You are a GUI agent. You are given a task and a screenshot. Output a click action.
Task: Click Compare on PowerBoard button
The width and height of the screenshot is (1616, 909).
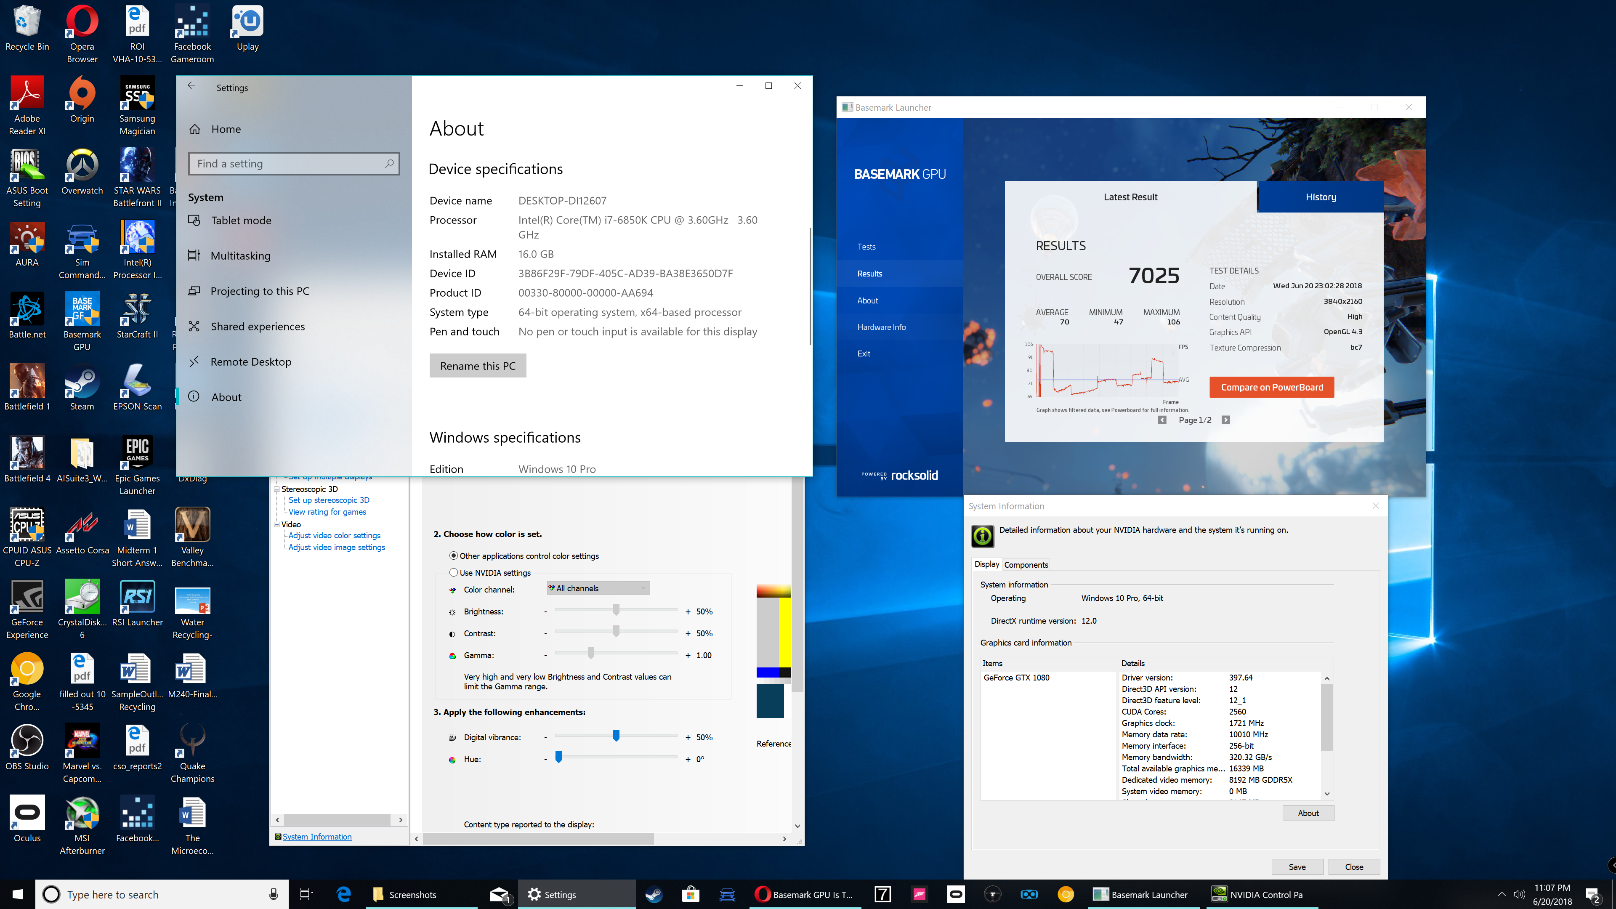coord(1272,387)
